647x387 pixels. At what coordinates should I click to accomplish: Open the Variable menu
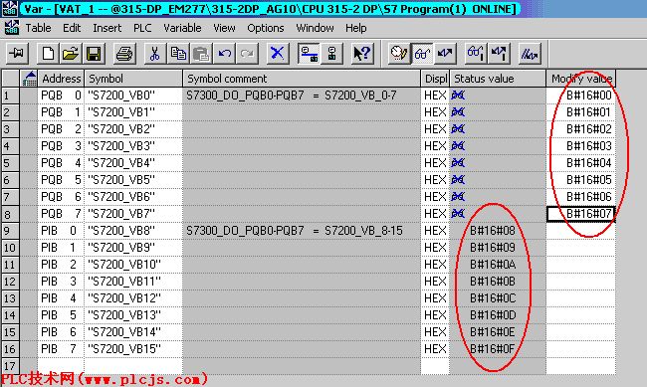tap(182, 28)
